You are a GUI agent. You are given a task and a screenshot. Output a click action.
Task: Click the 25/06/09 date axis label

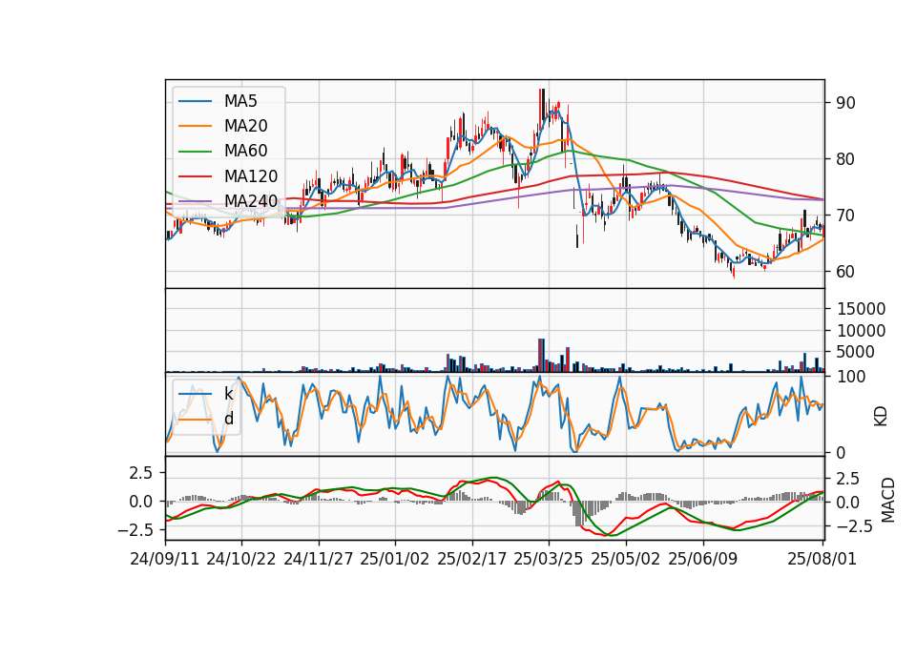pos(703,559)
